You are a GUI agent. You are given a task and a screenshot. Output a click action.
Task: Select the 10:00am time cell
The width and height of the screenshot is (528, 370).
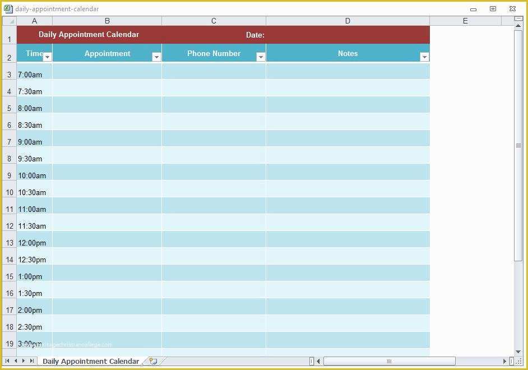34,172
